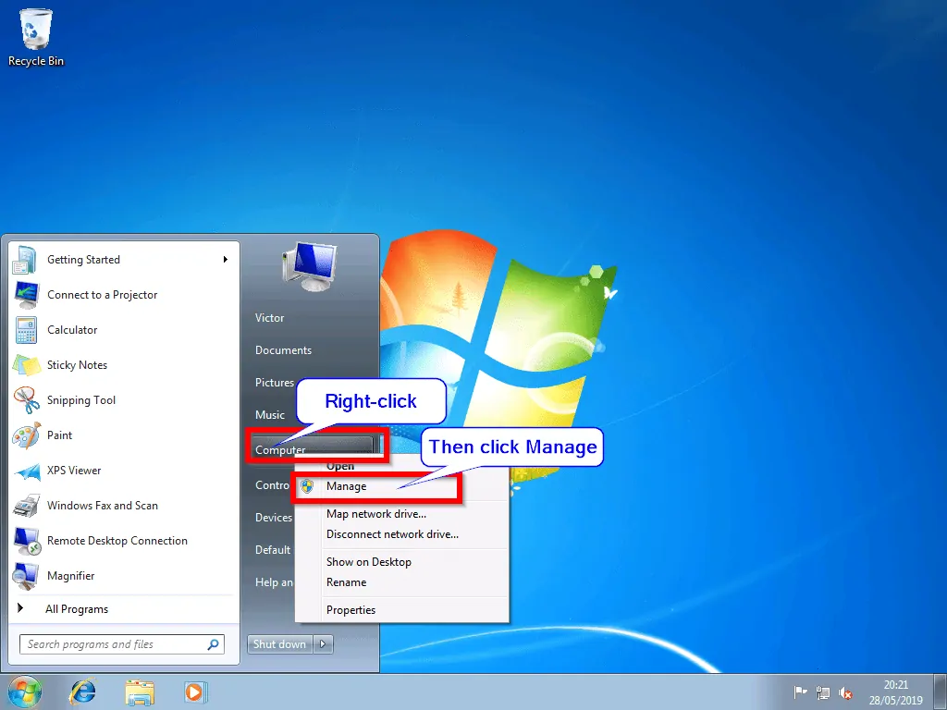Open Remote Desktop Connection icon
Viewport: 947px width, 710px height.
click(x=25, y=541)
